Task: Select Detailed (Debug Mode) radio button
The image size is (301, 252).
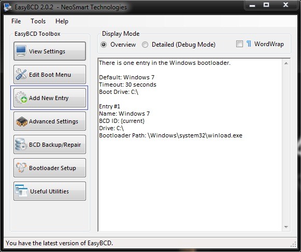Action: 145,45
